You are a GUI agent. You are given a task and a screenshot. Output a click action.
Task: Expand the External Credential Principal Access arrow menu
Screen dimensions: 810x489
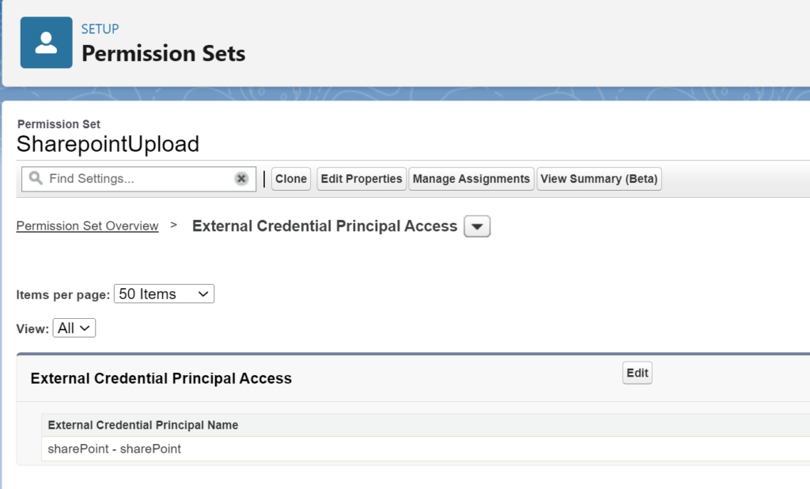pyautogui.click(x=477, y=226)
